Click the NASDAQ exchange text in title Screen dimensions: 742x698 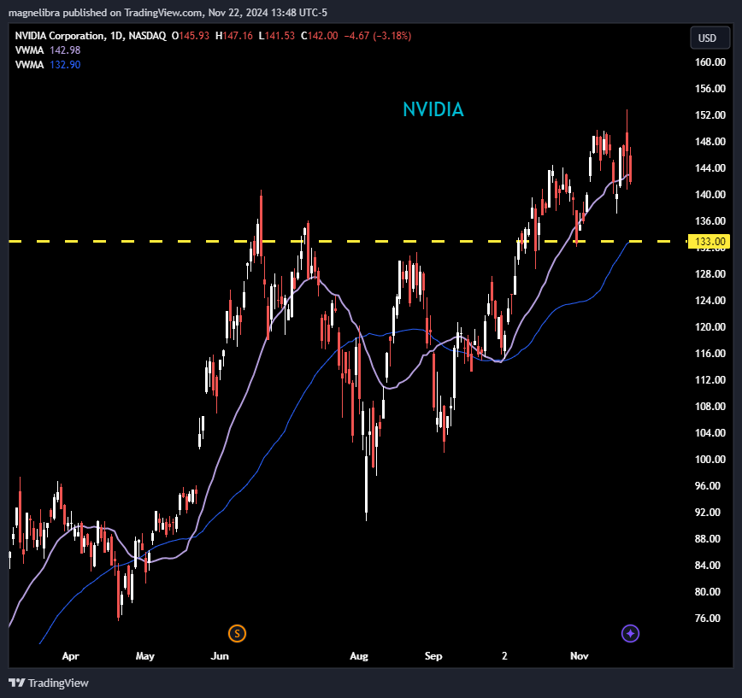147,36
